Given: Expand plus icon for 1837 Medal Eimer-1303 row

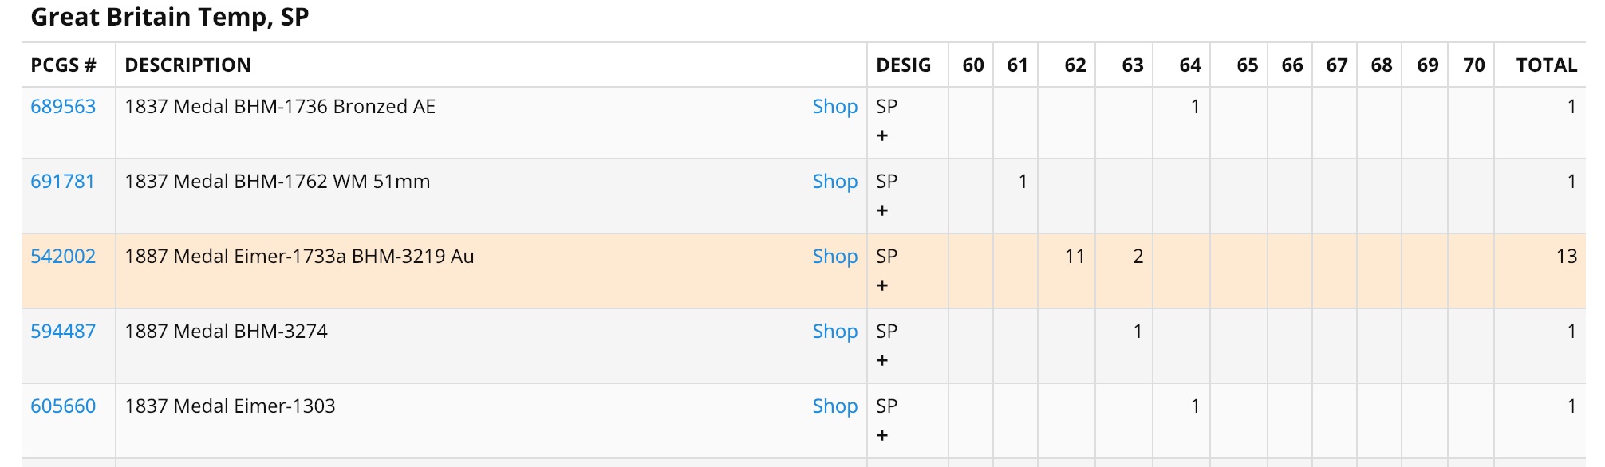Looking at the screenshot, I should pos(881,436).
